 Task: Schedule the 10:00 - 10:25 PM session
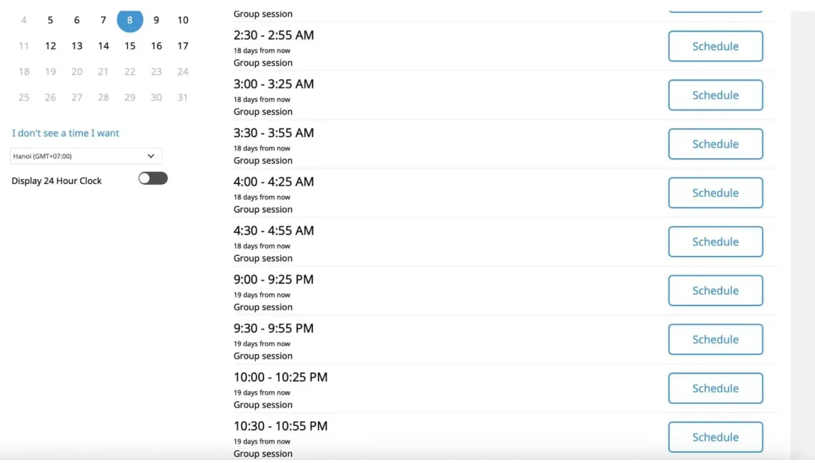[x=715, y=388]
